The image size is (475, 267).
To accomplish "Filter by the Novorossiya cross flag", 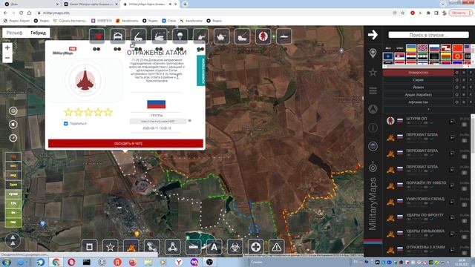I will (422, 48).
